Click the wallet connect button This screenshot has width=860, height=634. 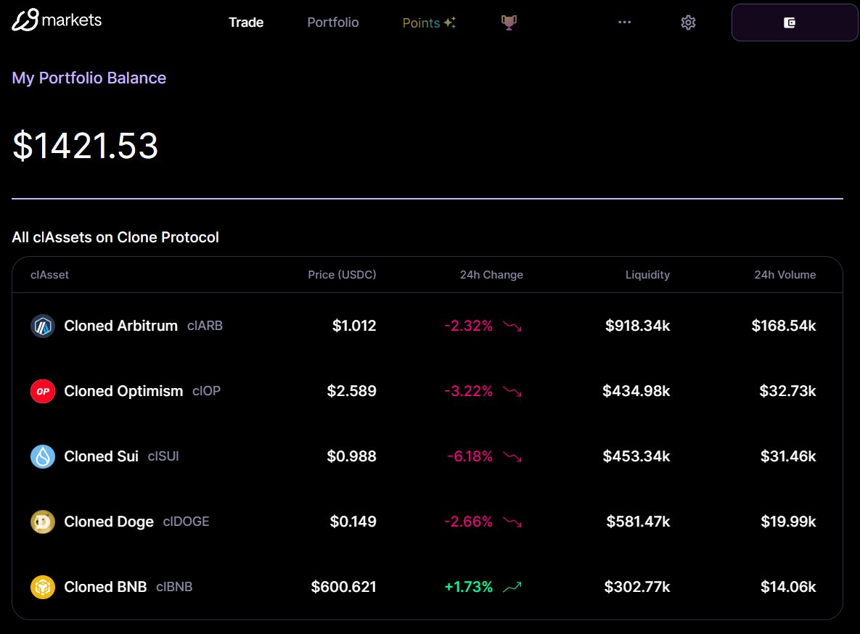[x=794, y=22]
